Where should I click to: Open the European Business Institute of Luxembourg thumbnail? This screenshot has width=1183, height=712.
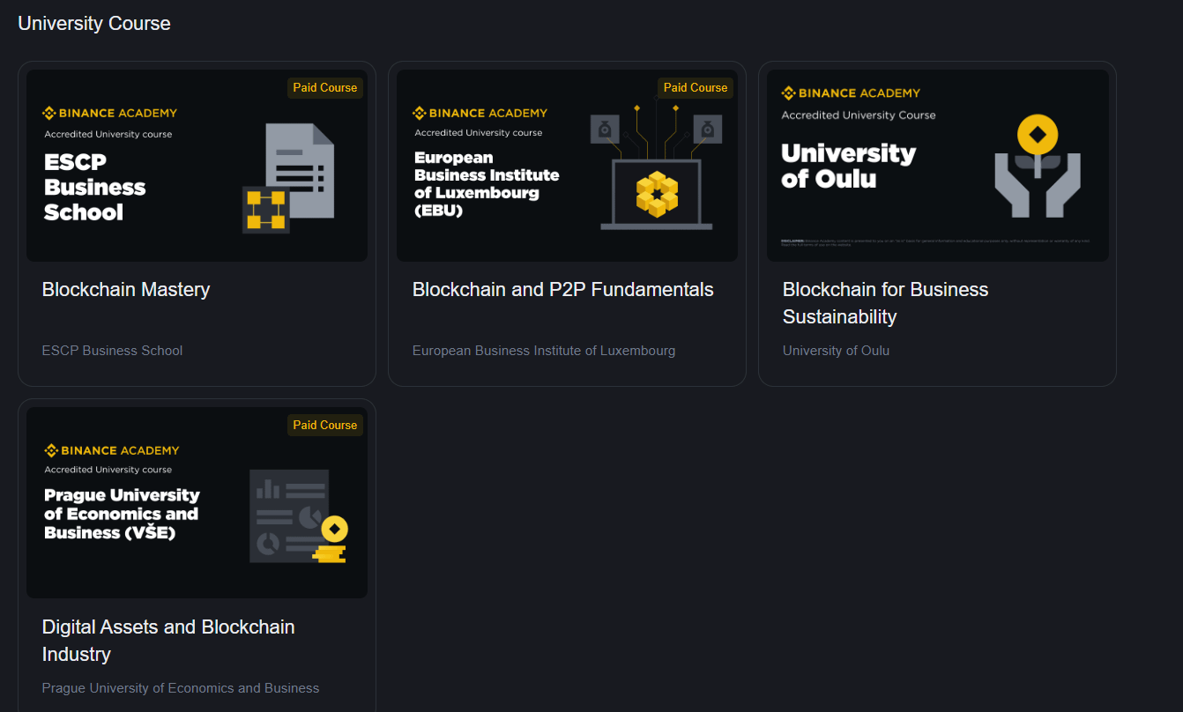click(x=567, y=166)
